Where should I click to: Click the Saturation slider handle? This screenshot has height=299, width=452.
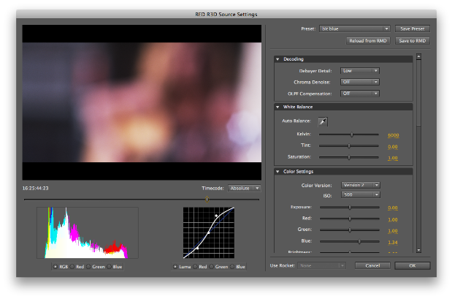[x=349, y=157]
